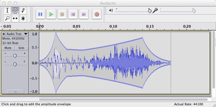Click the microphone input icon

155,11
